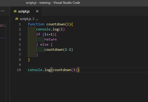Image resolution: width=148 pixels, height=102 pixels.
Task: Click the JS file icon in the breadcrumb
Action: click(17, 19)
